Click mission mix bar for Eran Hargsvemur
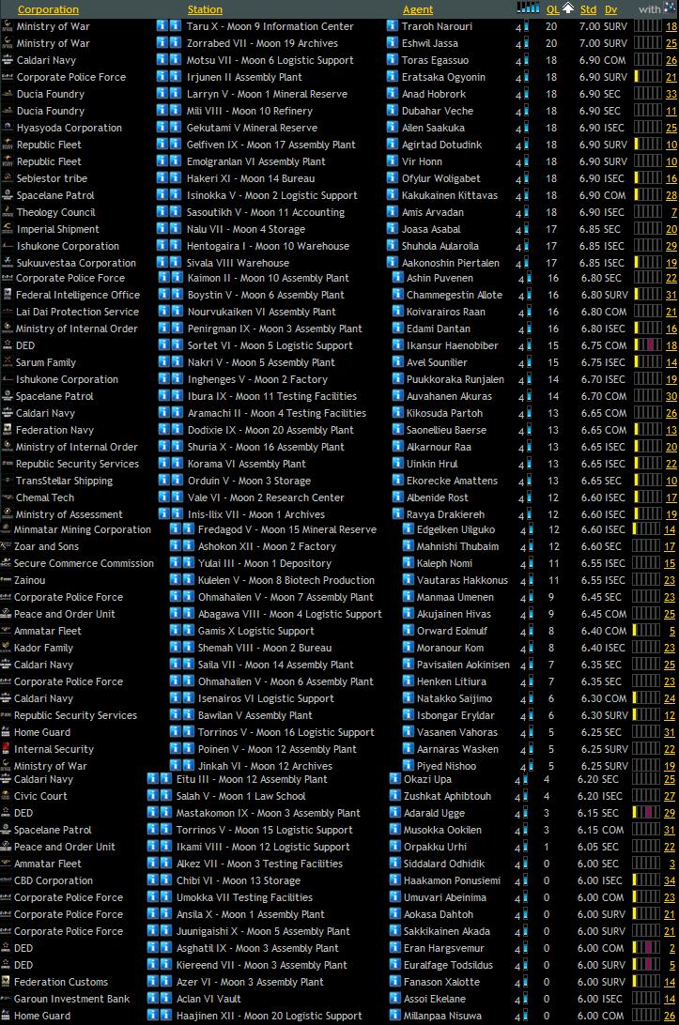Image resolution: width=679 pixels, height=1025 pixels. [647, 948]
